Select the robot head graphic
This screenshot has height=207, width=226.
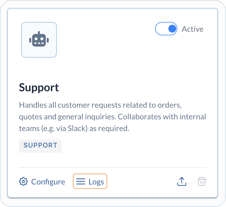pyautogui.click(x=39, y=39)
